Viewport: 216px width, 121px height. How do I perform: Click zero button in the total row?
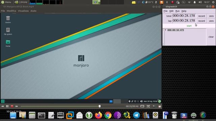pos(211,16)
